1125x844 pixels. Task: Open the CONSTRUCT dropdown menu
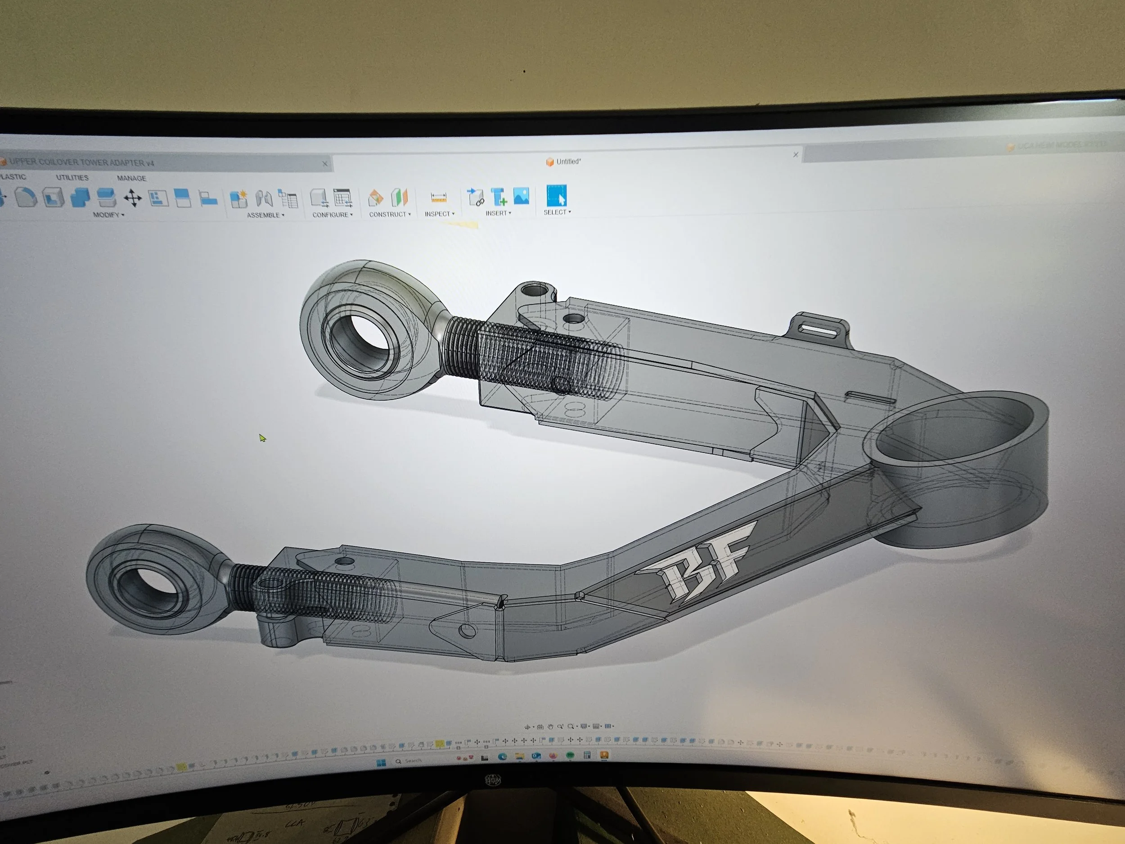coord(390,214)
